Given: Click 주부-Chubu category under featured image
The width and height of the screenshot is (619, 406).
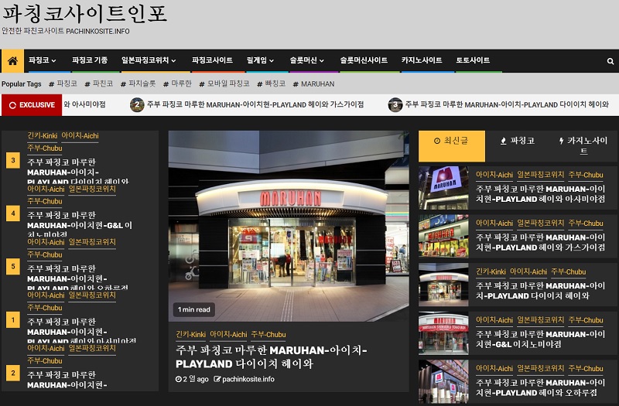Looking at the screenshot, I should 268,335.
